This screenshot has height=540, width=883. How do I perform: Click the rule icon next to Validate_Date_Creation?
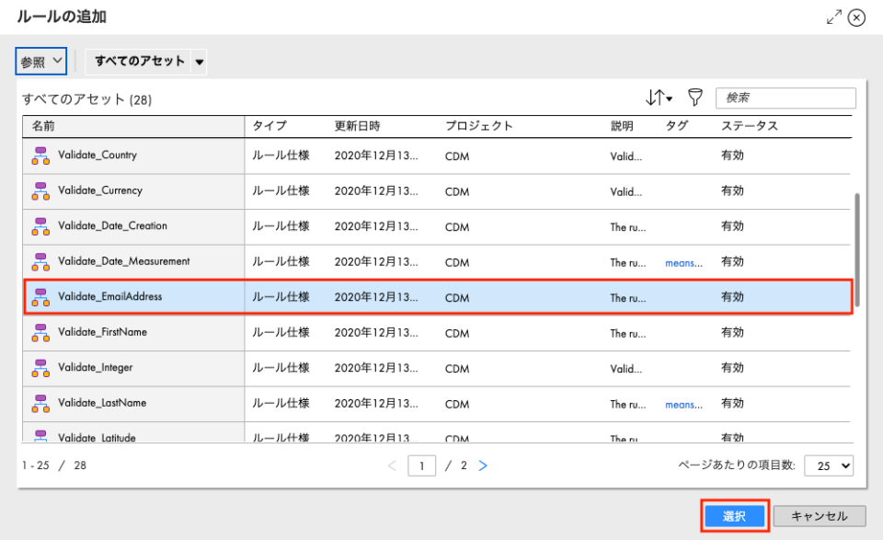pyautogui.click(x=40, y=226)
